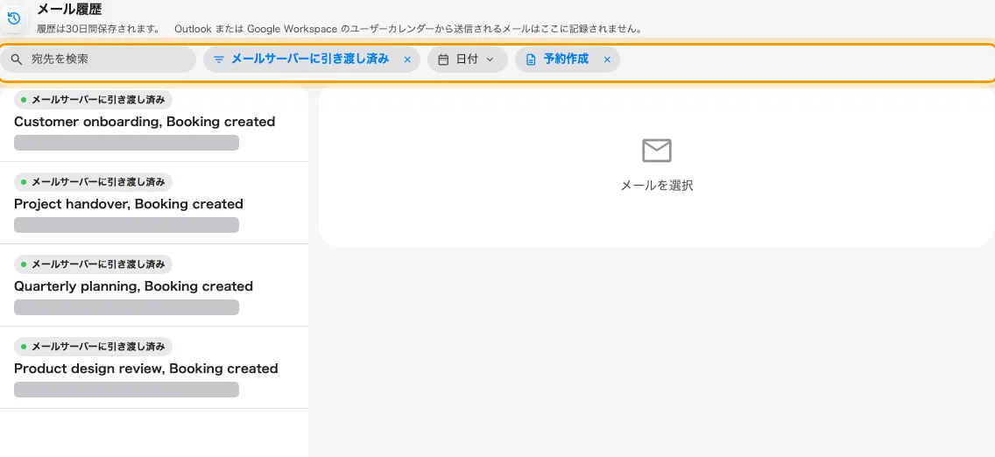
Task: Click the mail history clock icon
Action: pyautogui.click(x=14, y=18)
